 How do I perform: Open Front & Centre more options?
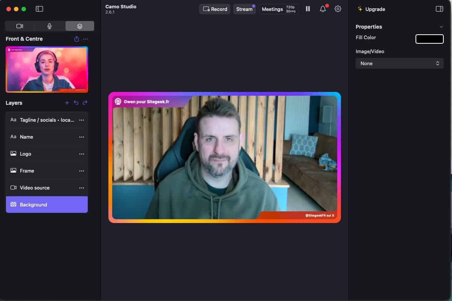coord(85,39)
